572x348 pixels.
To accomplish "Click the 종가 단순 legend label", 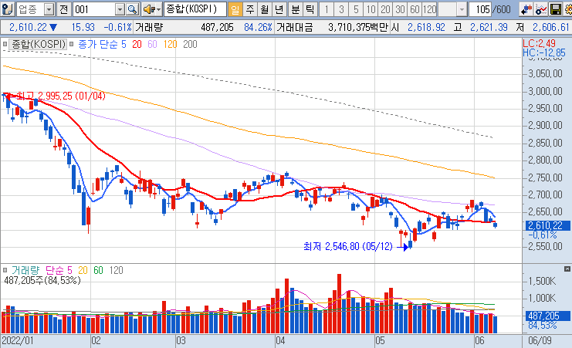I will [x=97, y=45].
